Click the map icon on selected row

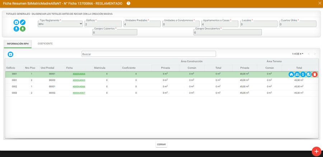pyautogui.click(x=309, y=74)
